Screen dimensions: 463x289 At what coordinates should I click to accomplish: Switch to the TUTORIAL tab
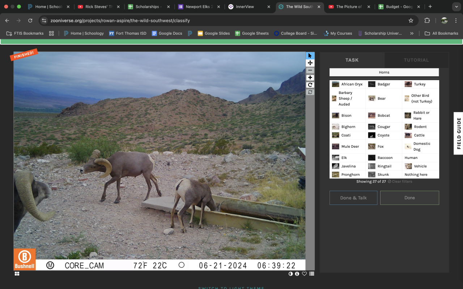(x=416, y=60)
